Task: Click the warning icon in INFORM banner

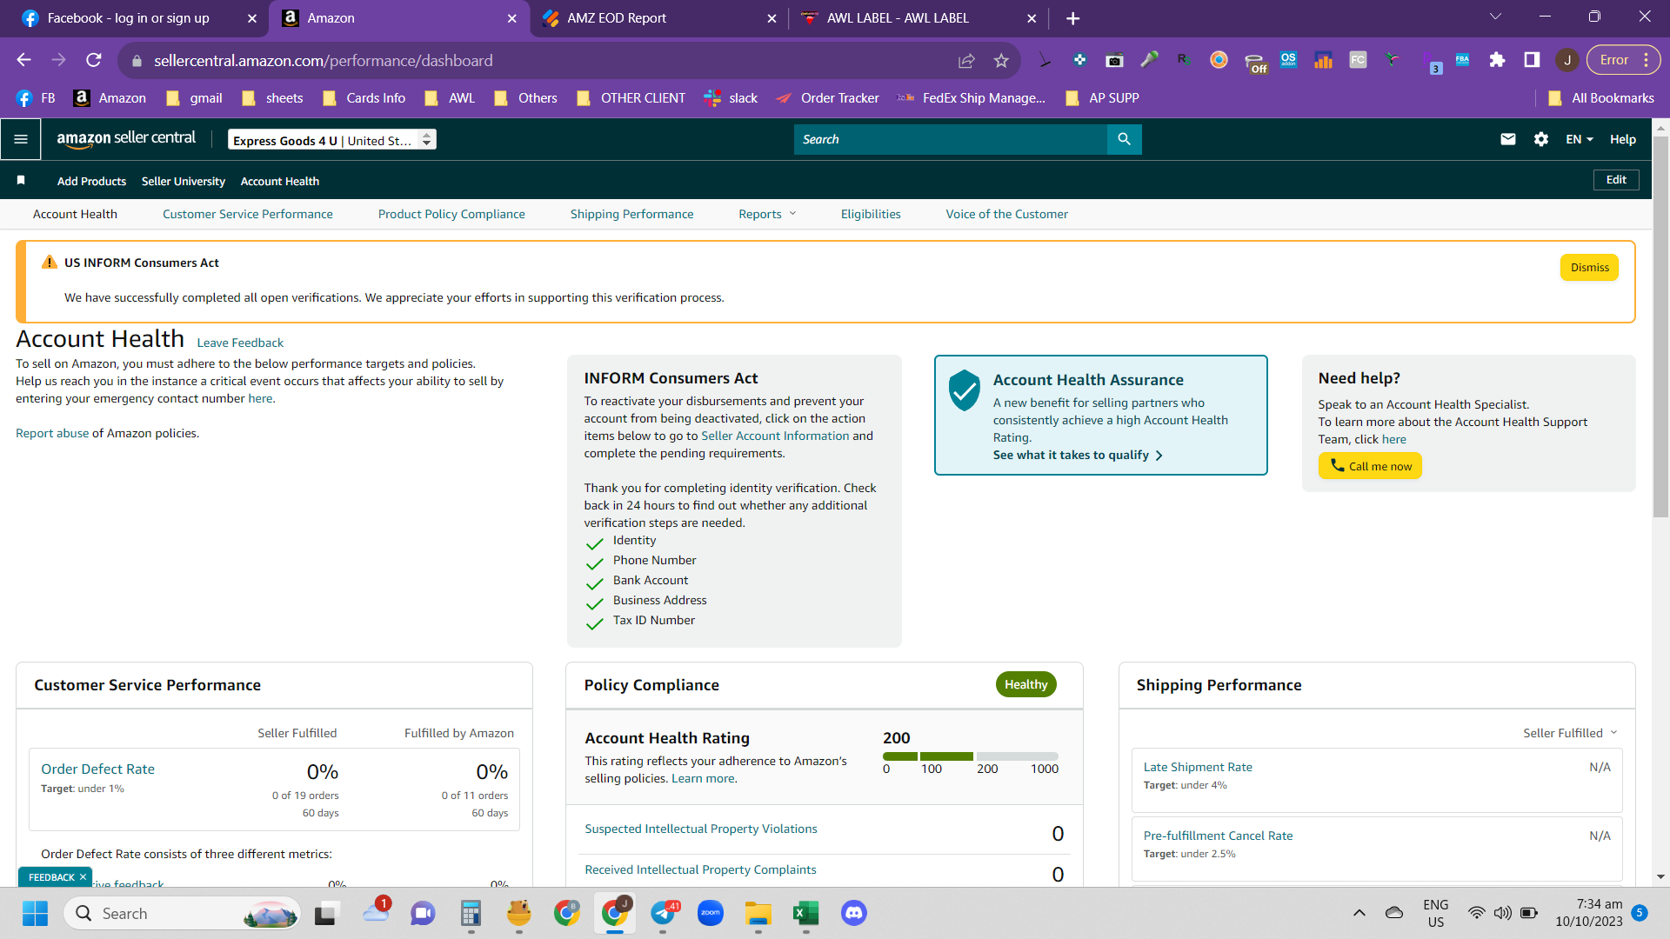Action: click(50, 262)
